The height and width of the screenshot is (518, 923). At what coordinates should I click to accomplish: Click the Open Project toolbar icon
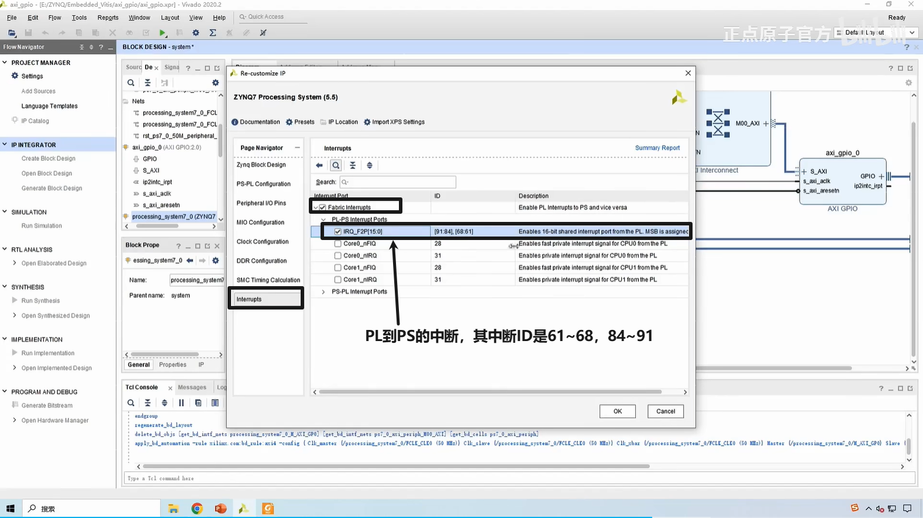click(x=12, y=33)
